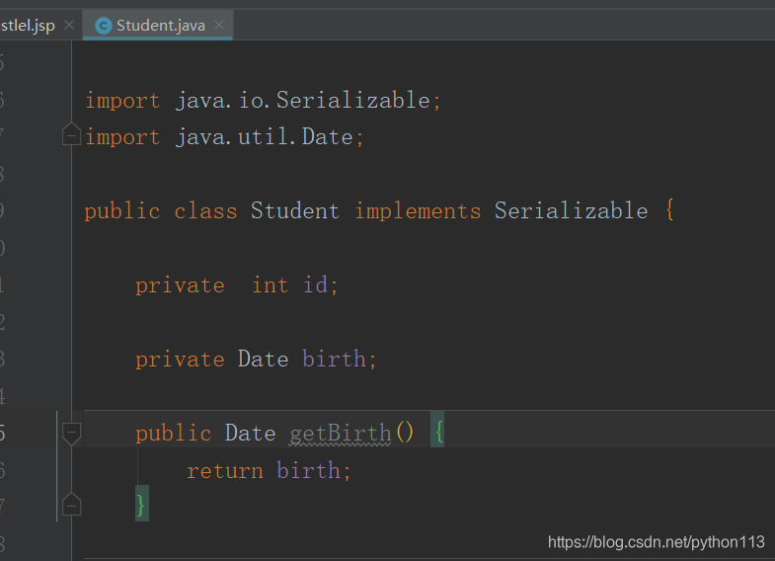Click the 'return' keyword

225,471
